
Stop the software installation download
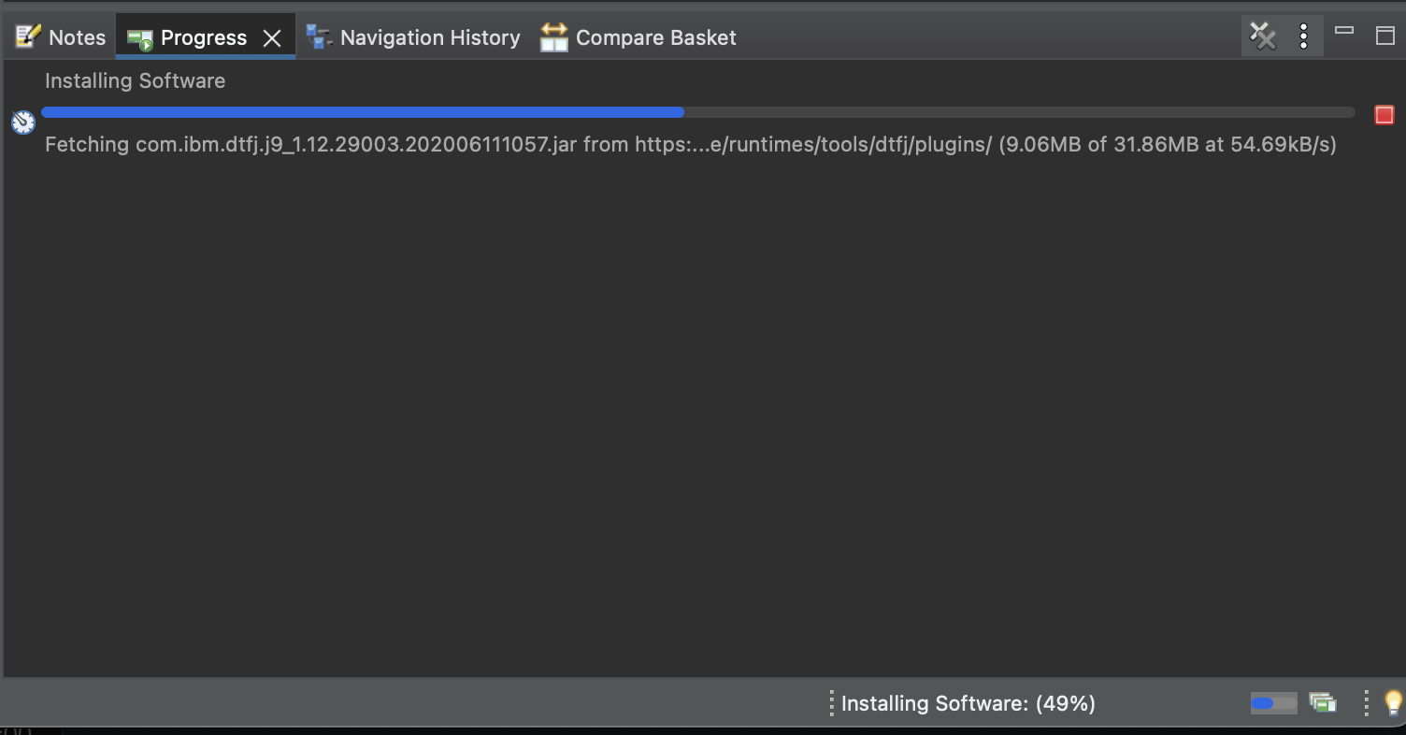click(1384, 114)
